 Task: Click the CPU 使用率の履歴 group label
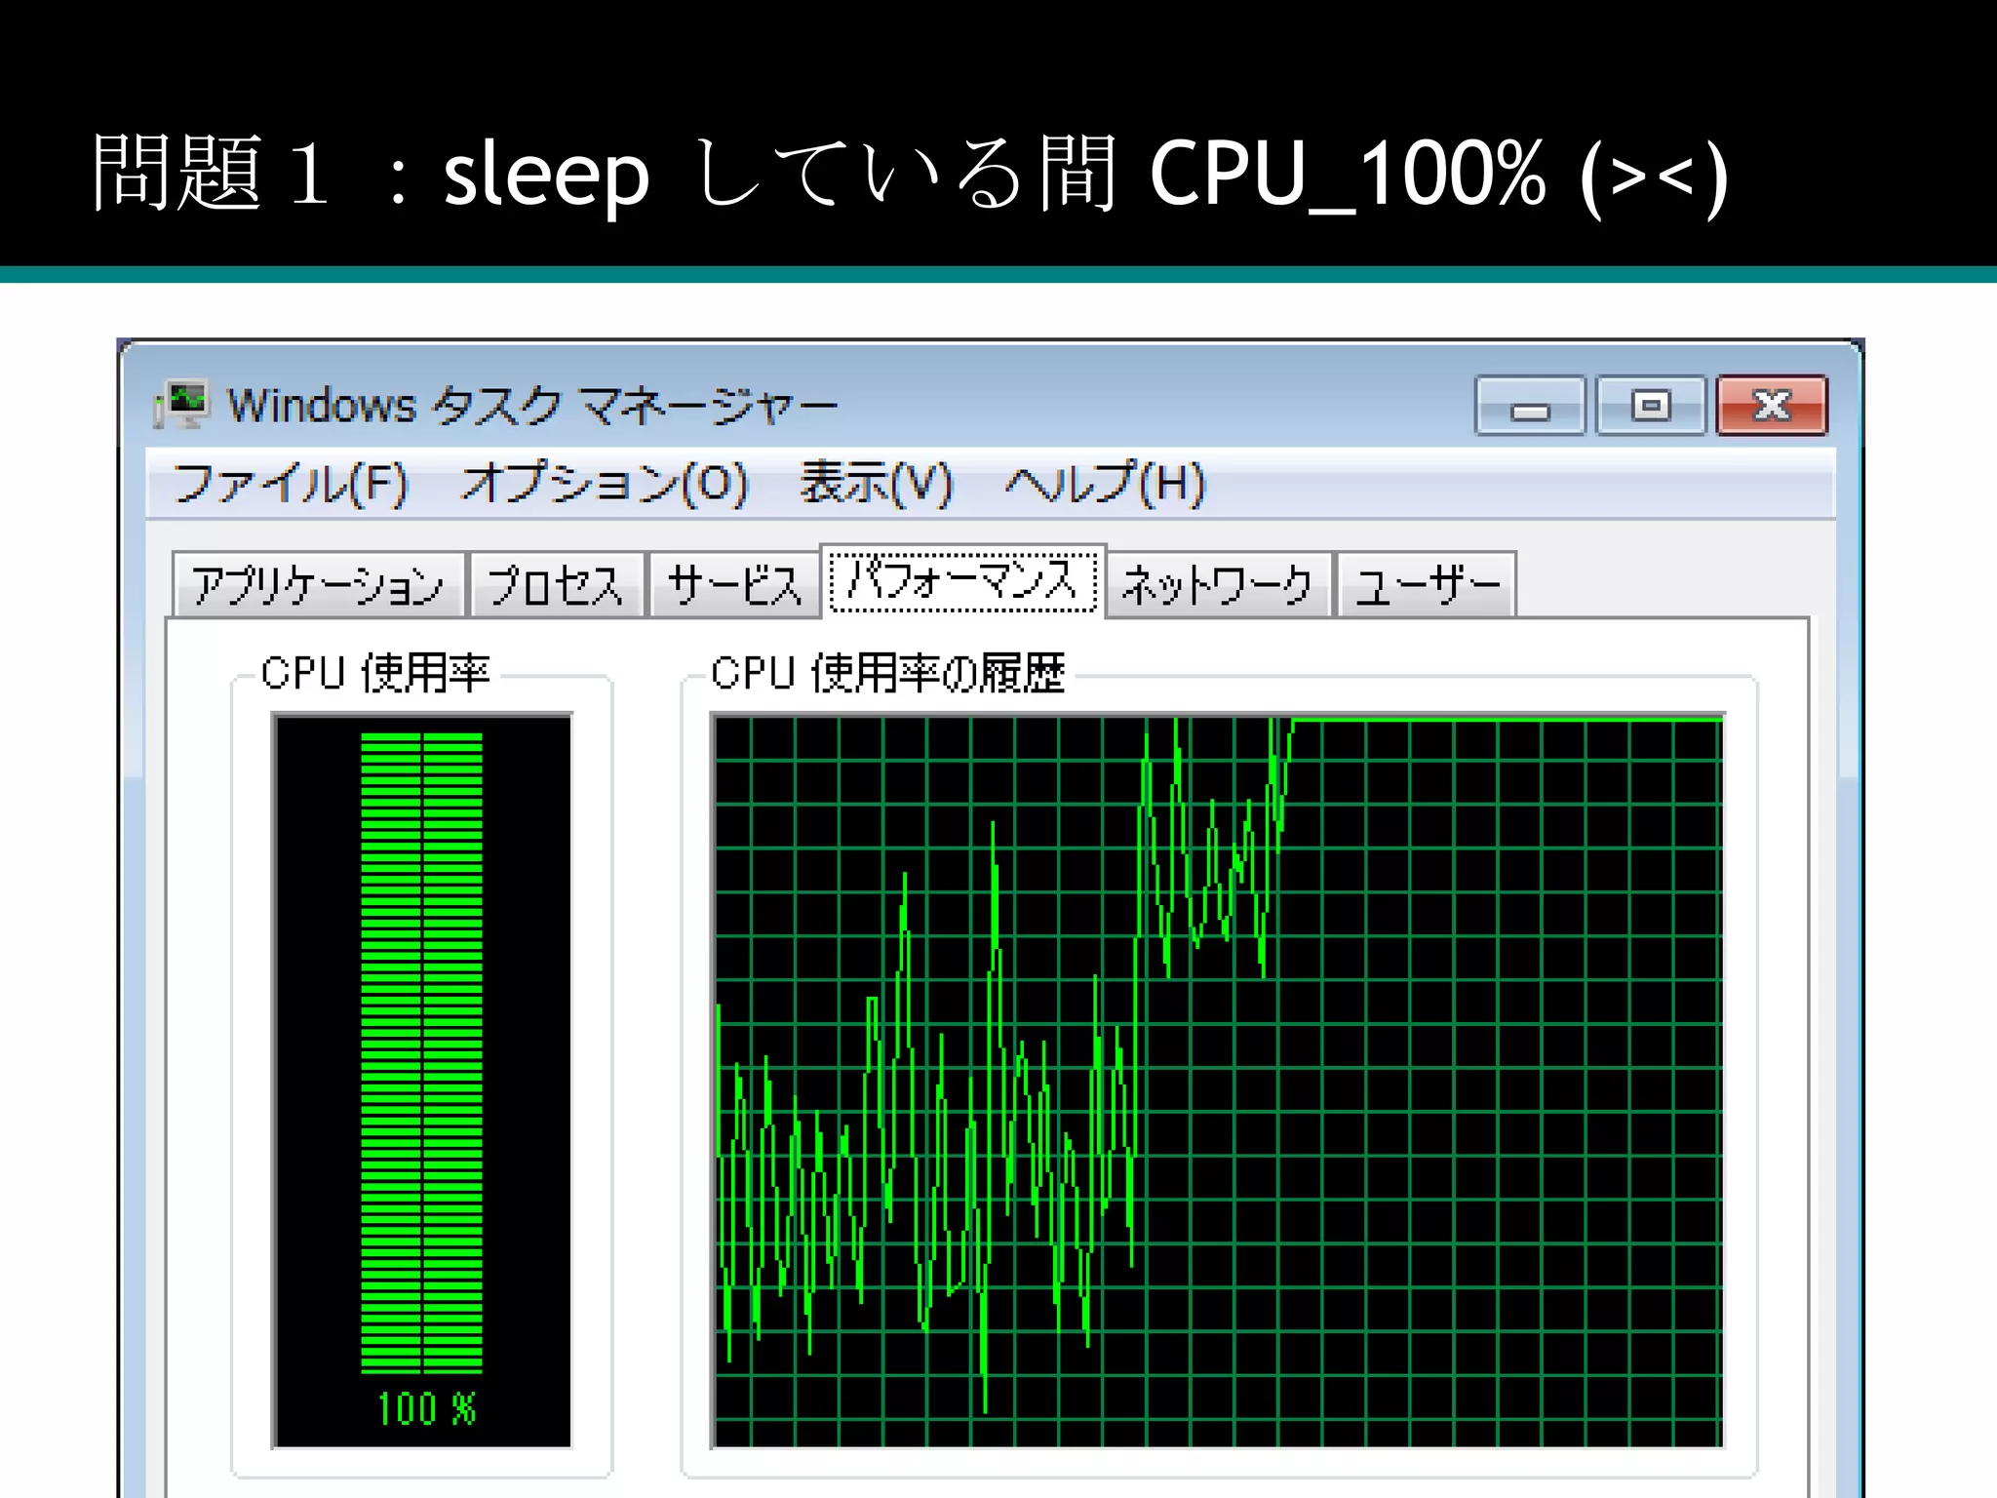887,673
